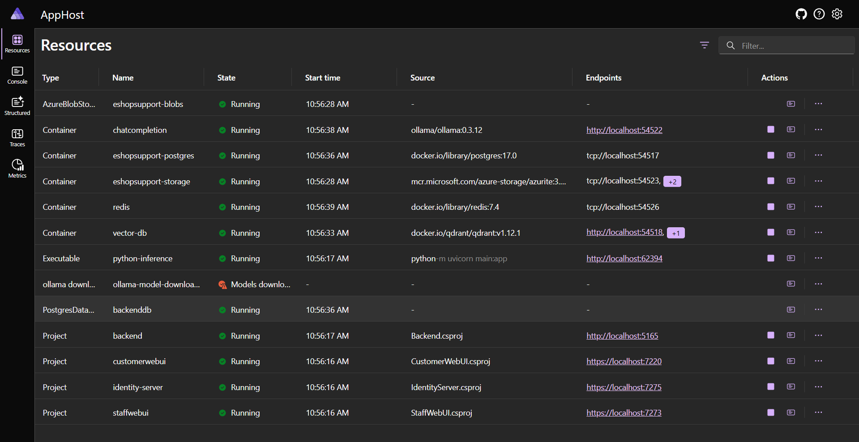Click the AppHost application title
The image size is (859, 442).
click(x=62, y=15)
